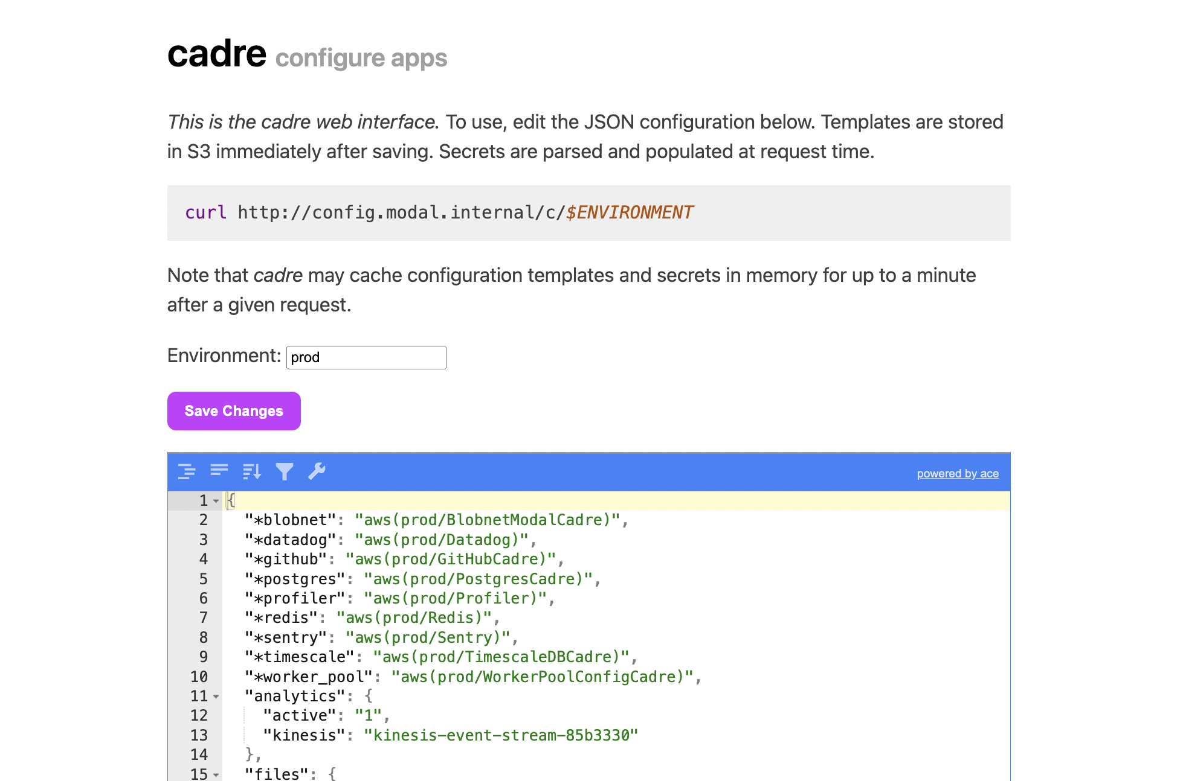Click the "analytics" key text

pyautogui.click(x=295, y=696)
